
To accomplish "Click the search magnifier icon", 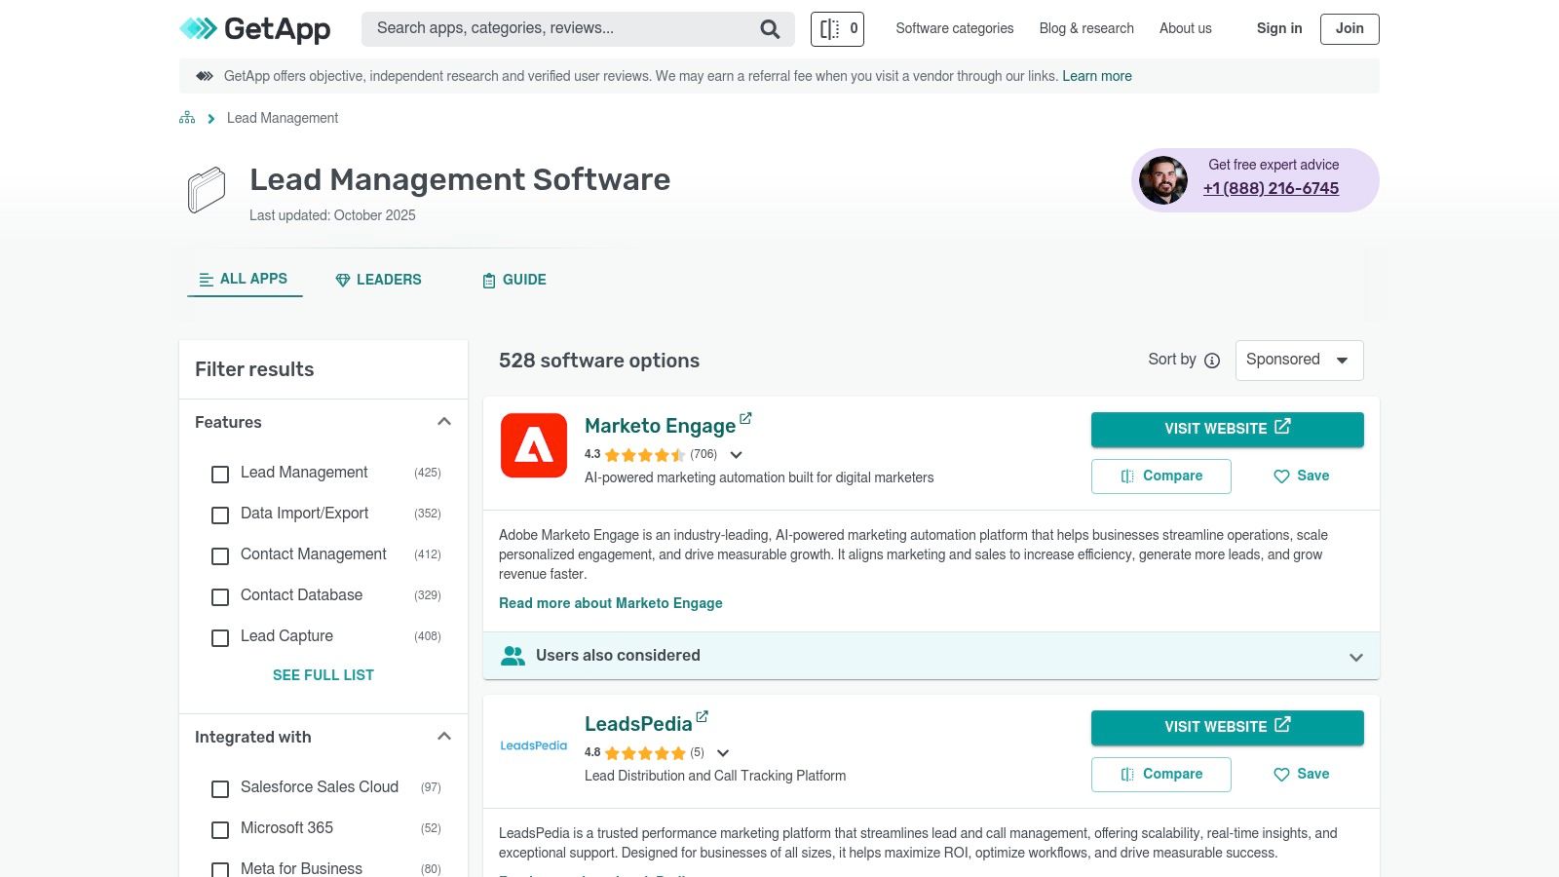I will 770,29.
